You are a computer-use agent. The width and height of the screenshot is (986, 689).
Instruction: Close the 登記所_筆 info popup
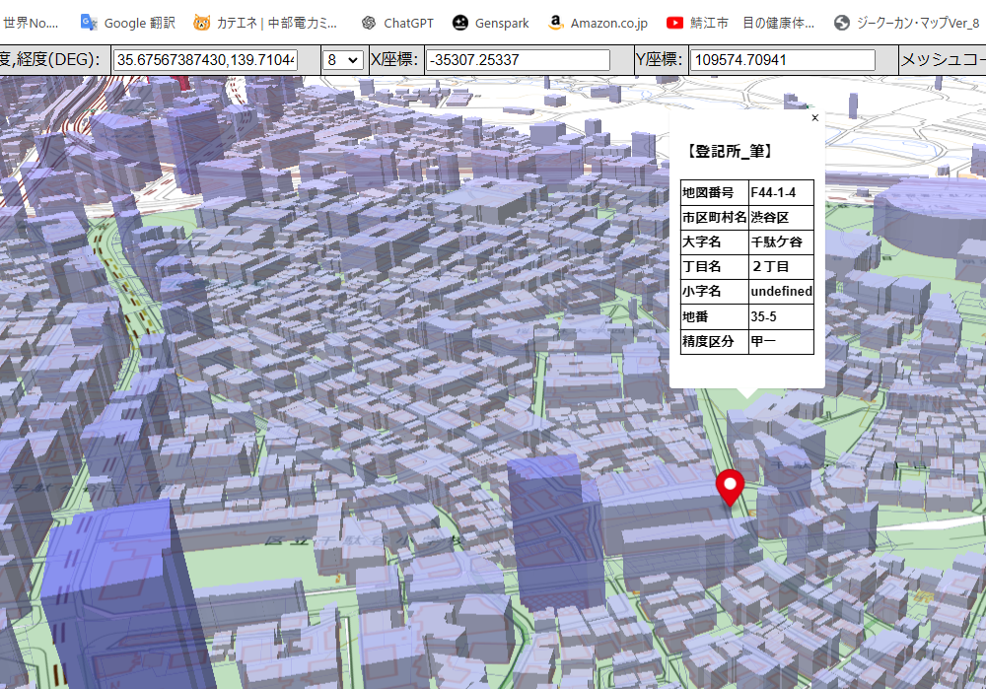pyautogui.click(x=814, y=117)
